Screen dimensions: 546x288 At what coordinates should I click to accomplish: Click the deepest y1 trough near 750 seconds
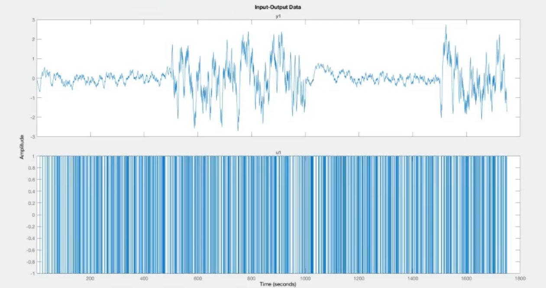pos(238,130)
